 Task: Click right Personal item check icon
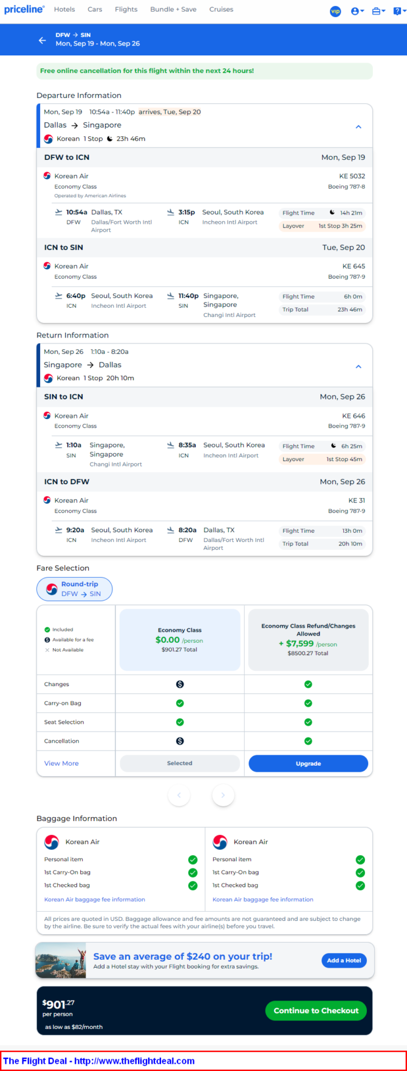pyautogui.click(x=360, y=859)
